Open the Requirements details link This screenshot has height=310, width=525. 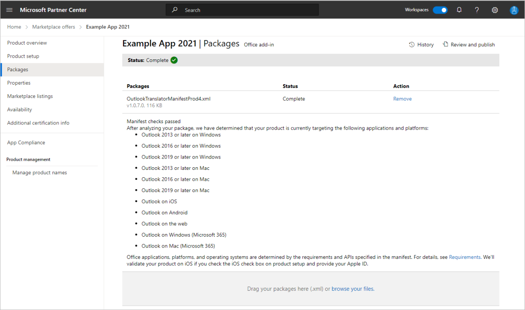[x=465, y=258]
